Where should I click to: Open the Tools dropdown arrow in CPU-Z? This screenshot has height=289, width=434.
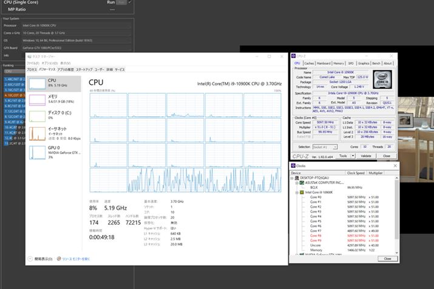coord(352,156)
